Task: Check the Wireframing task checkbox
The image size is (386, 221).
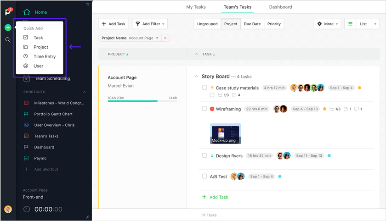Action: coord(204,109)
